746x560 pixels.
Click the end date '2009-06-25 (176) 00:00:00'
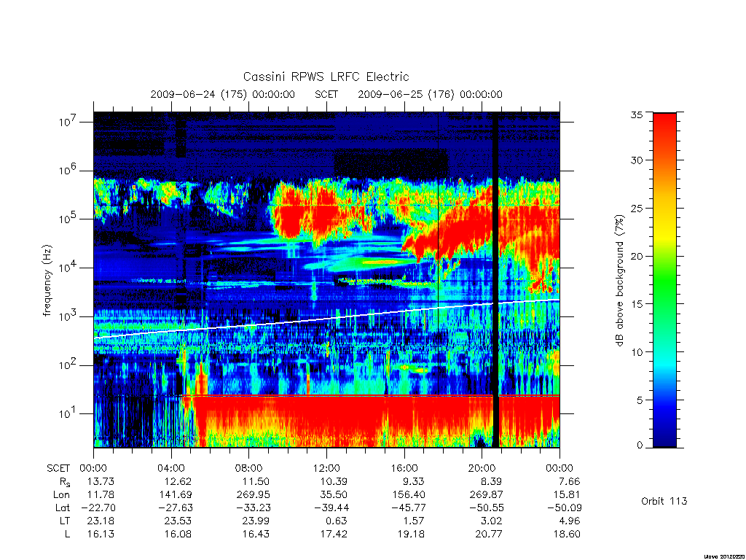coord(430,94)
